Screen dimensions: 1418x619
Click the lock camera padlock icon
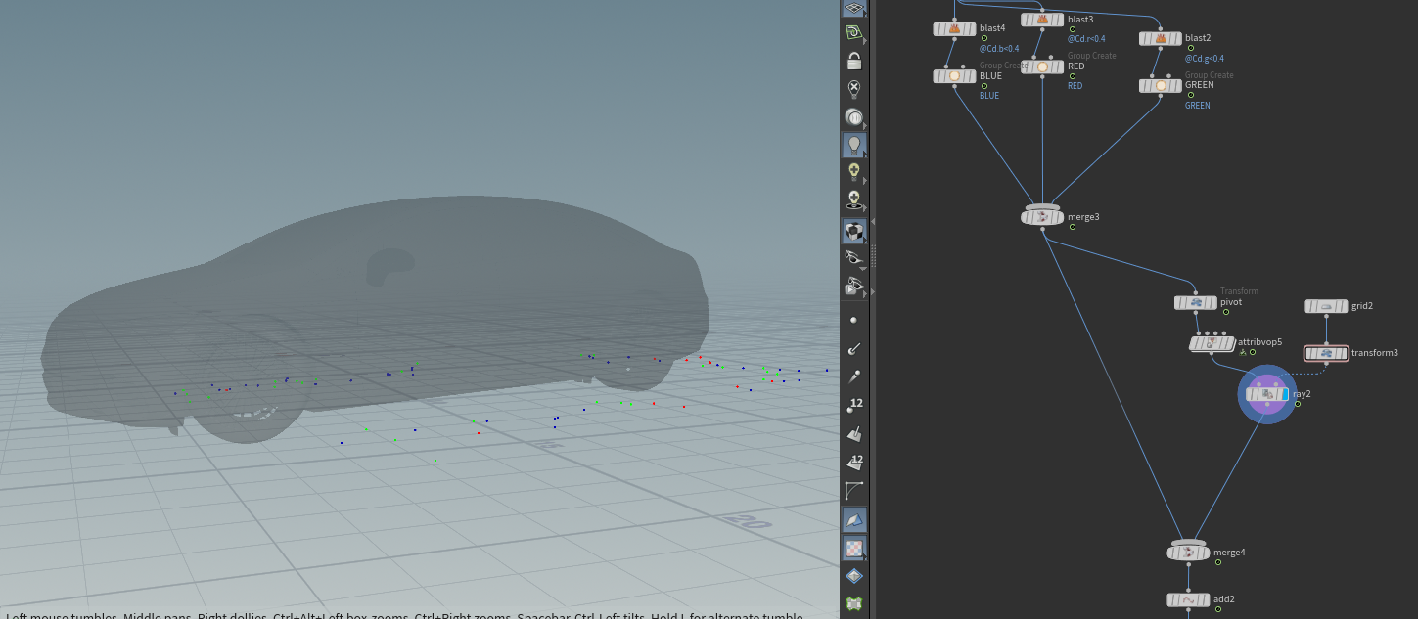click(854, 62)
